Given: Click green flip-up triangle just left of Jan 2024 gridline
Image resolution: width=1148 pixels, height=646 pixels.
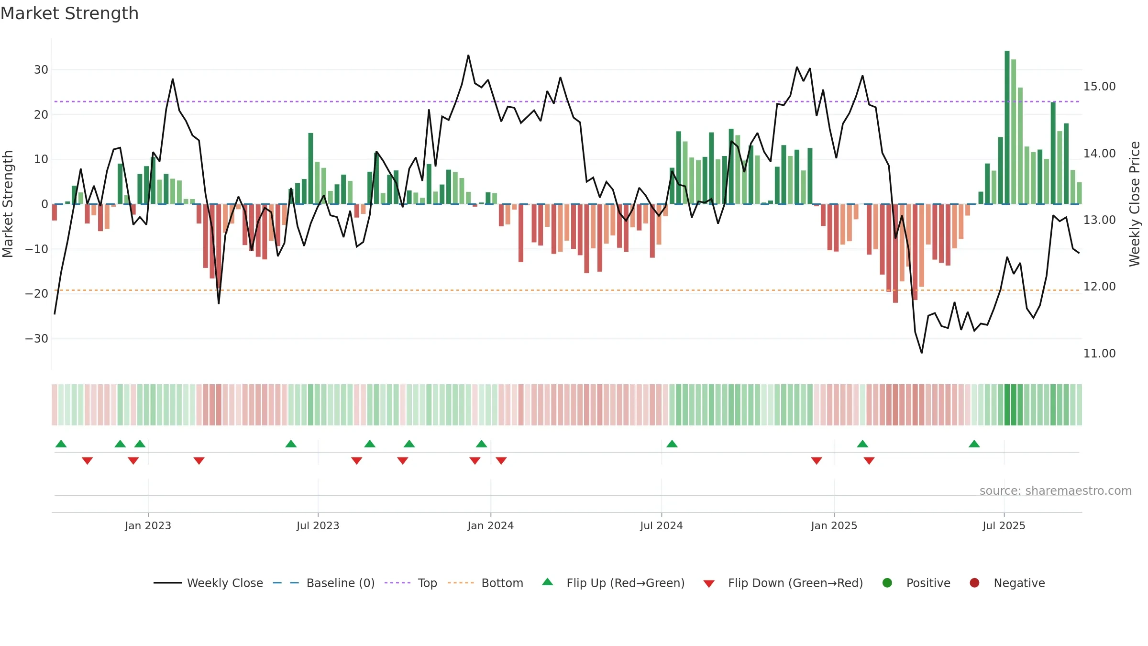Looking at the screenshot, I should click(482, 444).
